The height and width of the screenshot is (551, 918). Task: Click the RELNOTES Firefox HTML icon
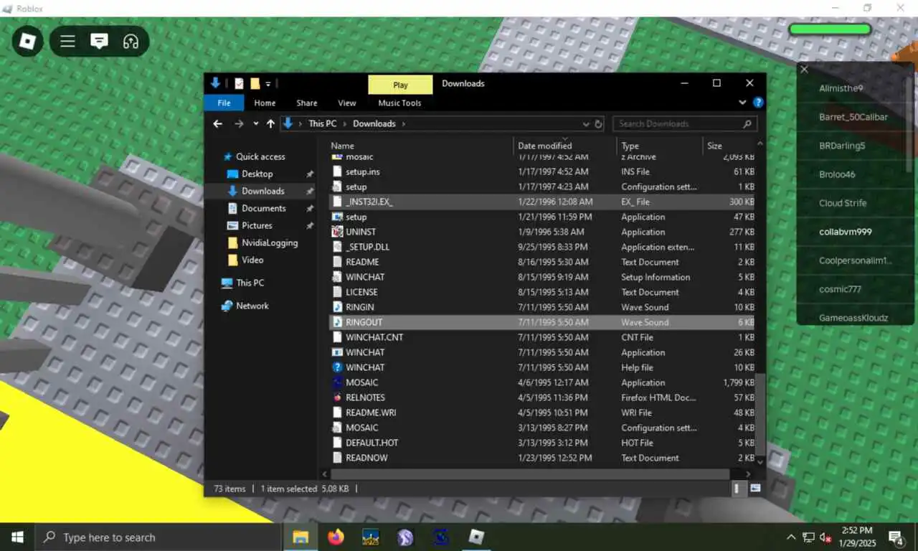(338, 397)
